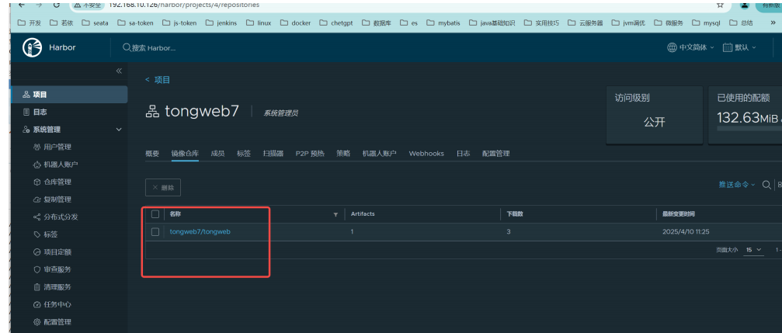Switch to the project 机器人账户 tab
782x333 pixels.
[x=380, y=154]
